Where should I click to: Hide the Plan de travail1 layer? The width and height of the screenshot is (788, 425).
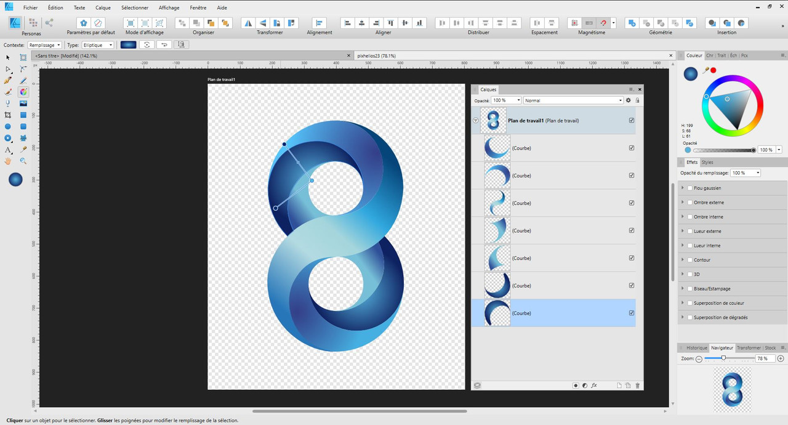(632, 121)
